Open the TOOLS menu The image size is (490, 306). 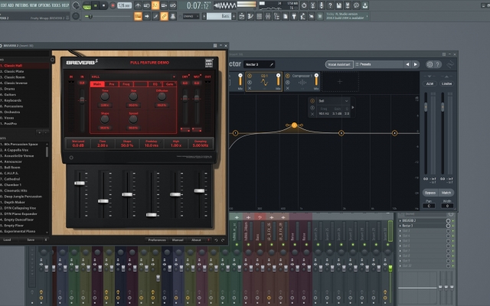point(56,5)
